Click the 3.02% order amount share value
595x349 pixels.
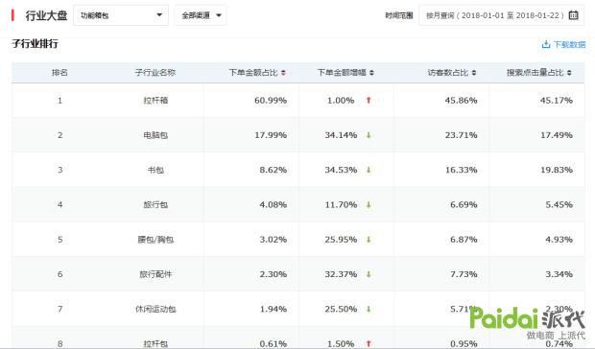tap(274, 240)
